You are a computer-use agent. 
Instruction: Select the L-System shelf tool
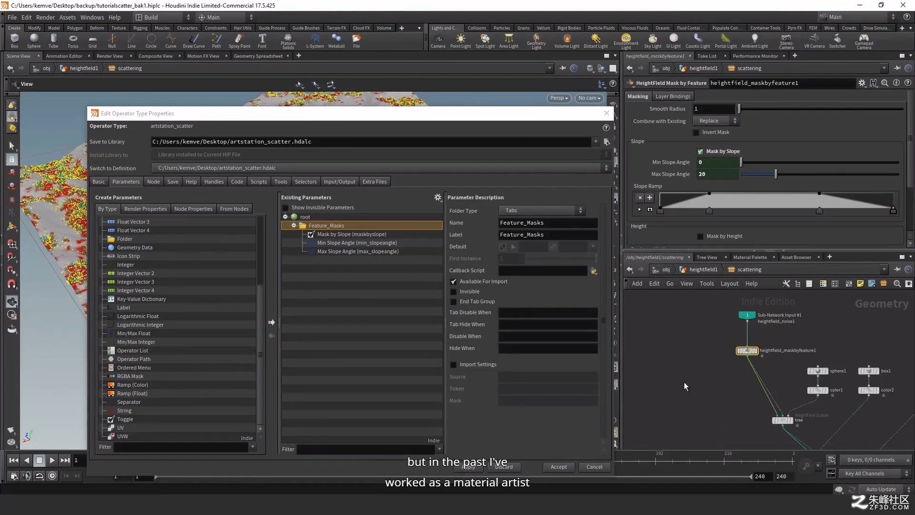click(x=315, y=41)
